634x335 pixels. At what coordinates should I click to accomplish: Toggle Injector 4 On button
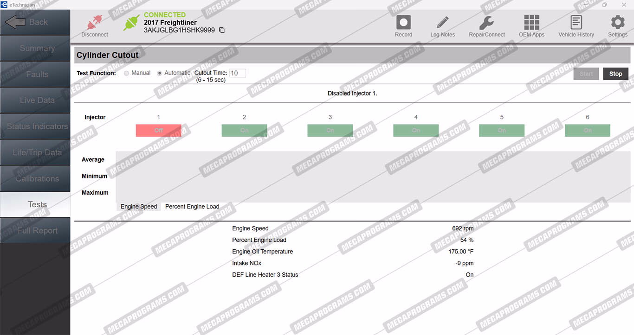[x=416, y=130]
